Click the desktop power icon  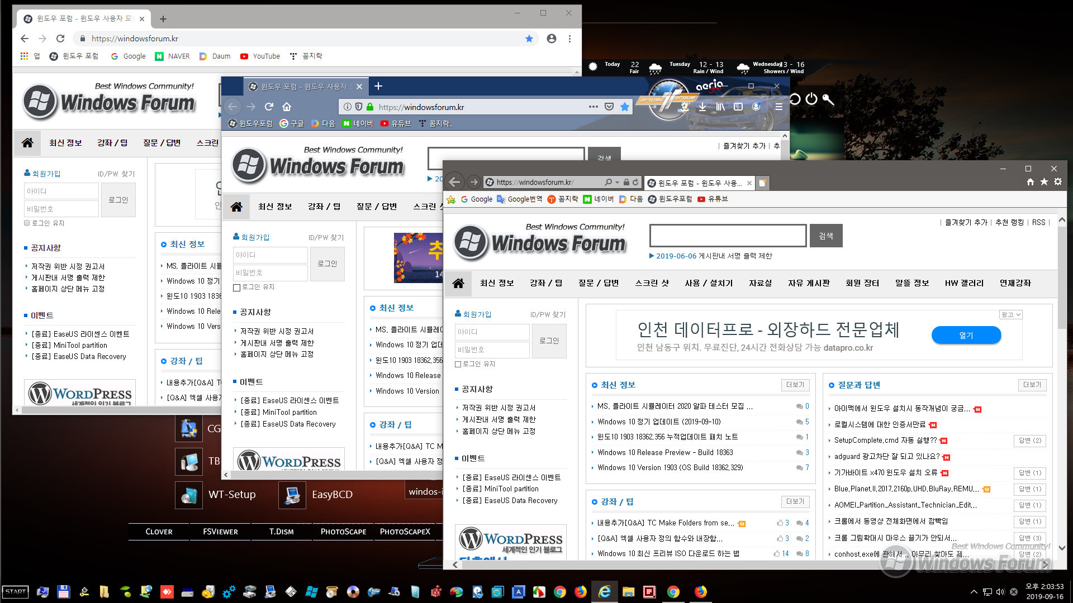(811, 99)
